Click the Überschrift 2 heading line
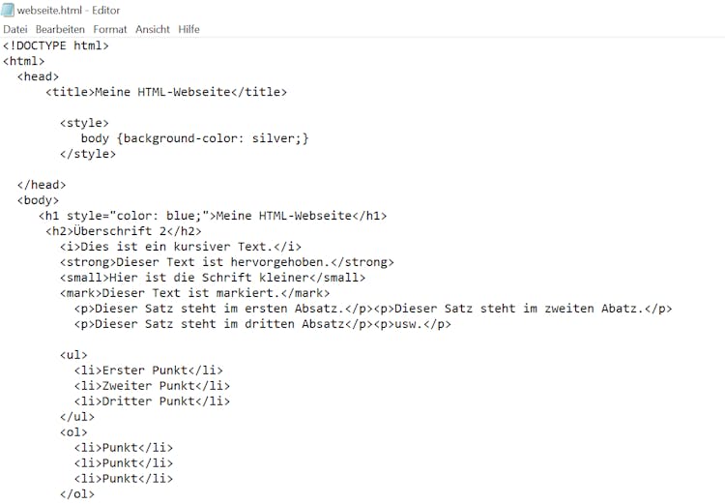 tap(124, 231)
